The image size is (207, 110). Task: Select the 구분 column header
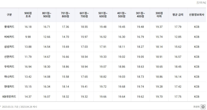click(9, 15)
